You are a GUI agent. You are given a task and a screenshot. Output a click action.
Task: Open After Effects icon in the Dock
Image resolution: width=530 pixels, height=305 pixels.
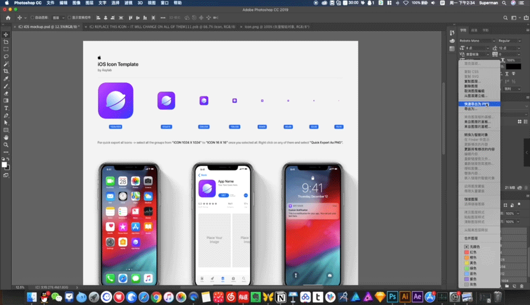coord(417,297)
